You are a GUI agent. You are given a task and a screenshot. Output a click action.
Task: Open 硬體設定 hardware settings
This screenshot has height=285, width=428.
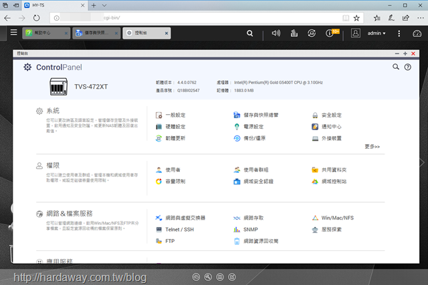click(171, 127)
